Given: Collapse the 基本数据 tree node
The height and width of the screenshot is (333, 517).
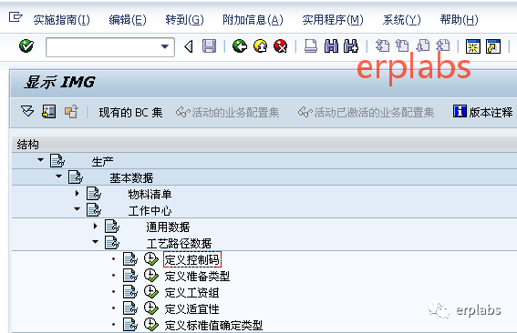Looking at the screenshot, I should (58, 177).
